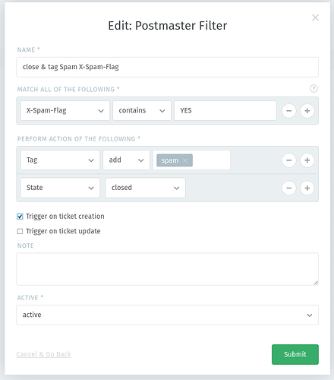Remove the State action row
Viewport: 334px width, 380px height.
pos(289,188)
